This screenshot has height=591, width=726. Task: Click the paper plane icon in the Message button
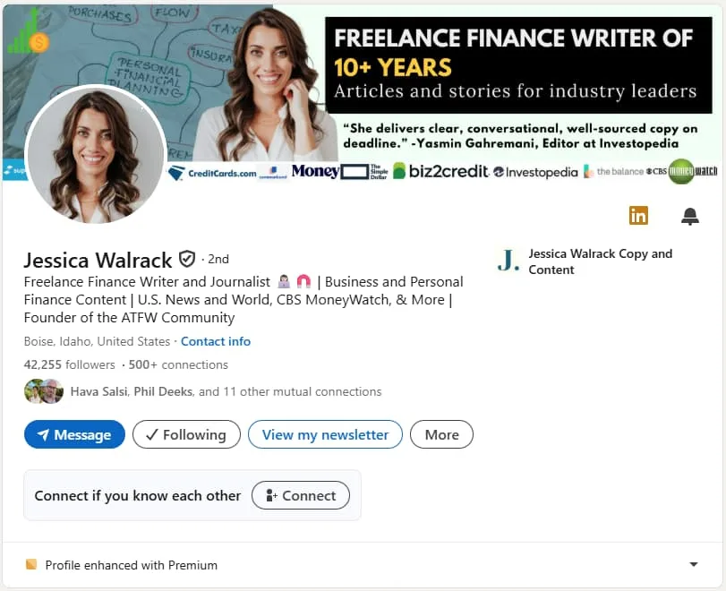[43, 434]
